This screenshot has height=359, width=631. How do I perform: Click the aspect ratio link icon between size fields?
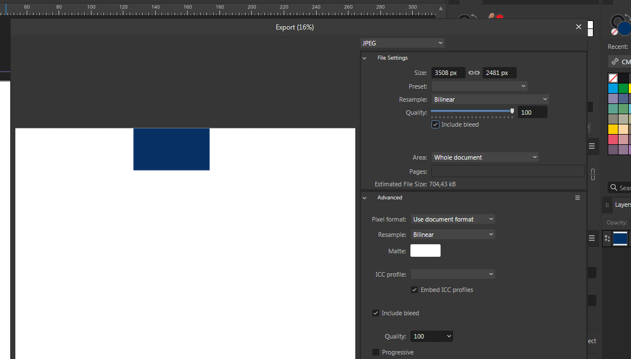pyautogui.click(x=474, y=73)
